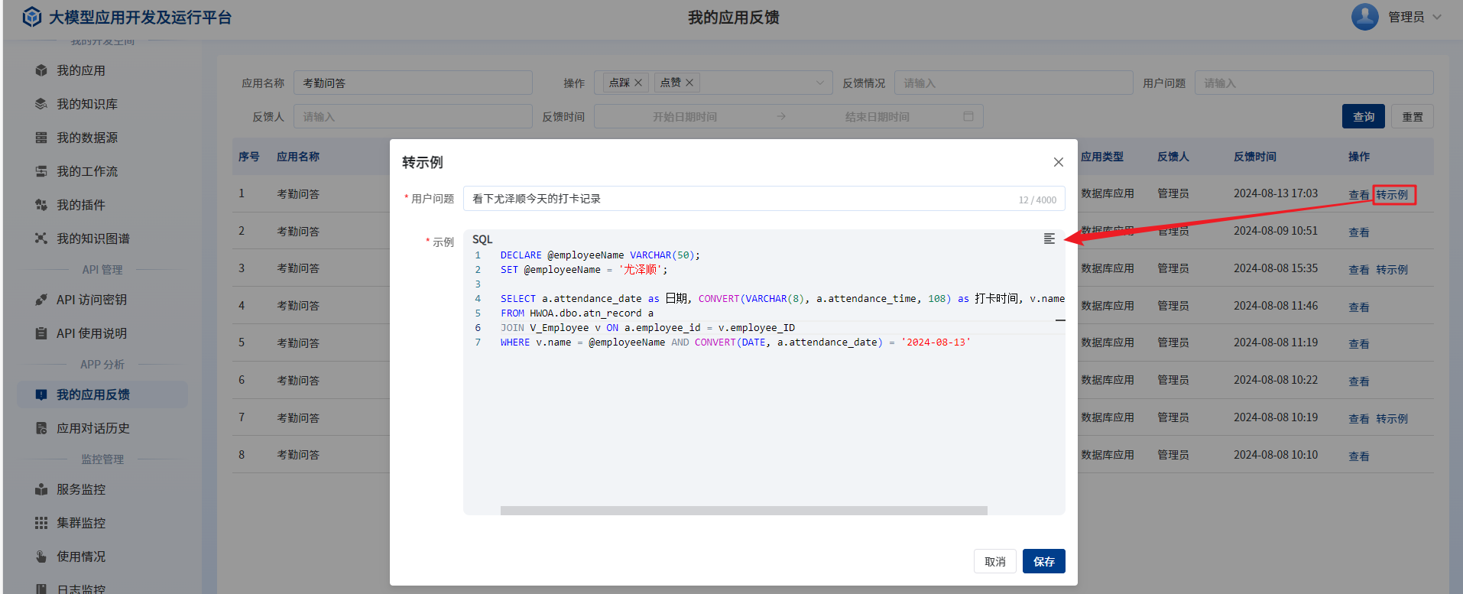Open API 访问密钥 menu item
The width and height of the screenshot is (1463, 594).
click(x=91, y=300)
